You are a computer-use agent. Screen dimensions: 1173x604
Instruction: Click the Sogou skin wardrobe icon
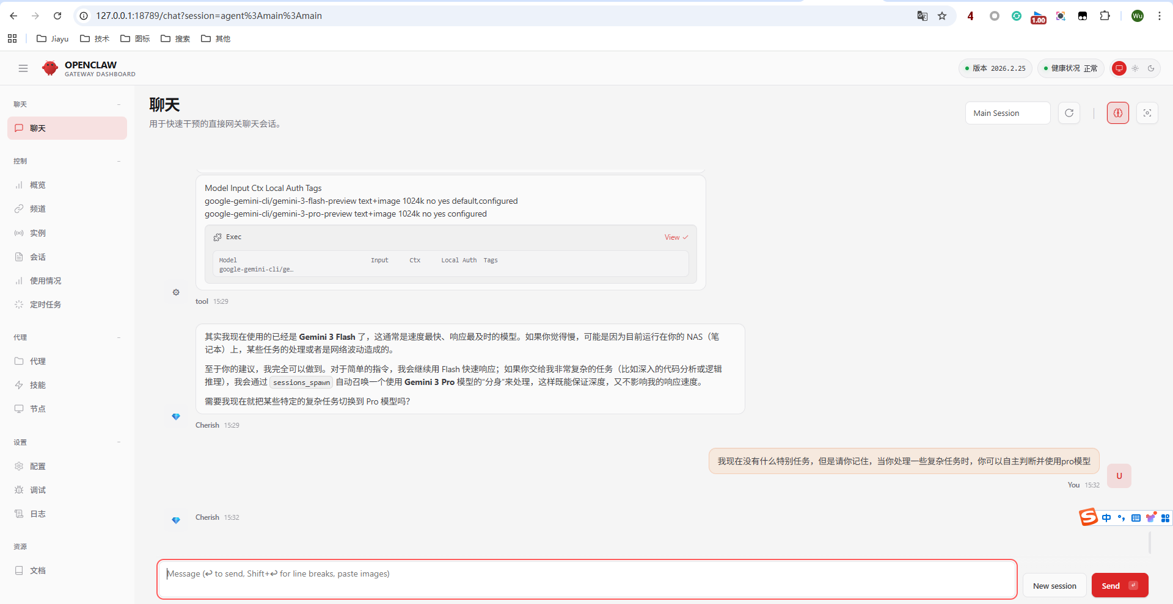pyautogui.click(x=1151, y=517)
